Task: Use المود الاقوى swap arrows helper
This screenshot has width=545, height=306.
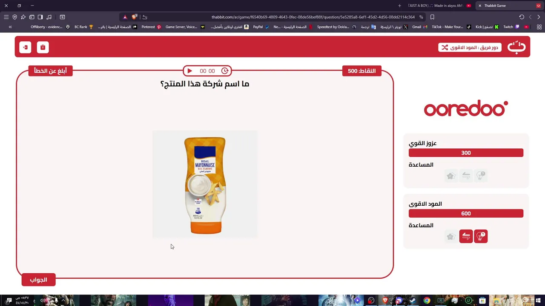Action: point(466,236)
